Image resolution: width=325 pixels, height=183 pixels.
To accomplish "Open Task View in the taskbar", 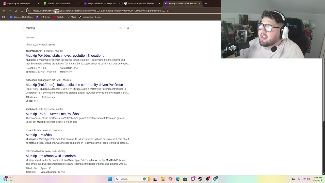I will [x=155, y=179].
